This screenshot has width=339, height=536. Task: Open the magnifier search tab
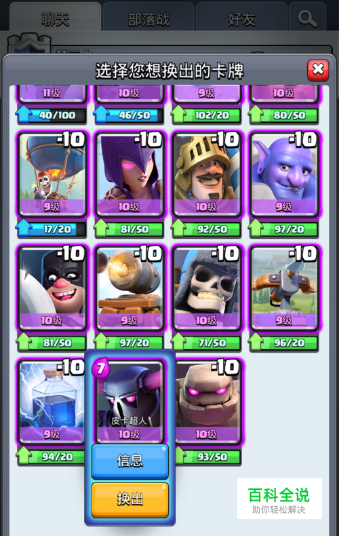[x=307, y=19]
